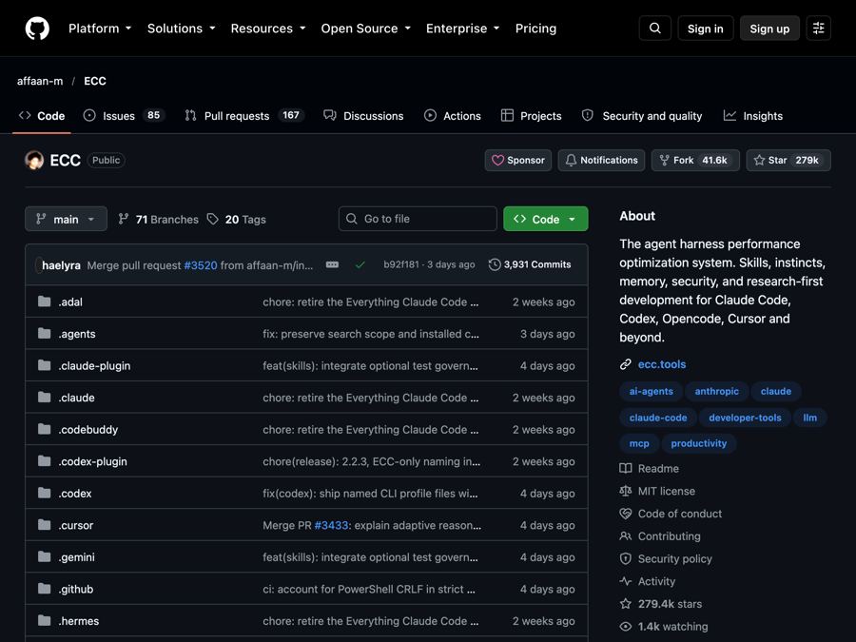Image resolution: width=856 pixels, height=642 pixels.
Task: Open the .codebuddy folder
Action: click(88, 430)
